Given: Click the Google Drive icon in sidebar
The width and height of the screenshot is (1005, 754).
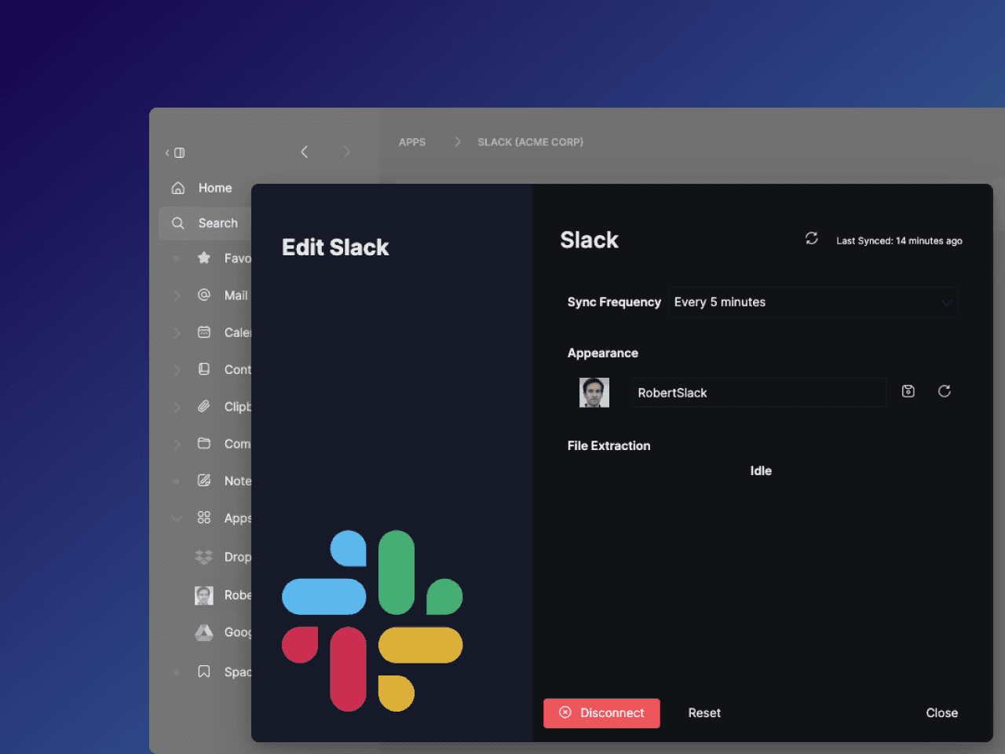Looking at the screenshot, I should click(204, 632).
